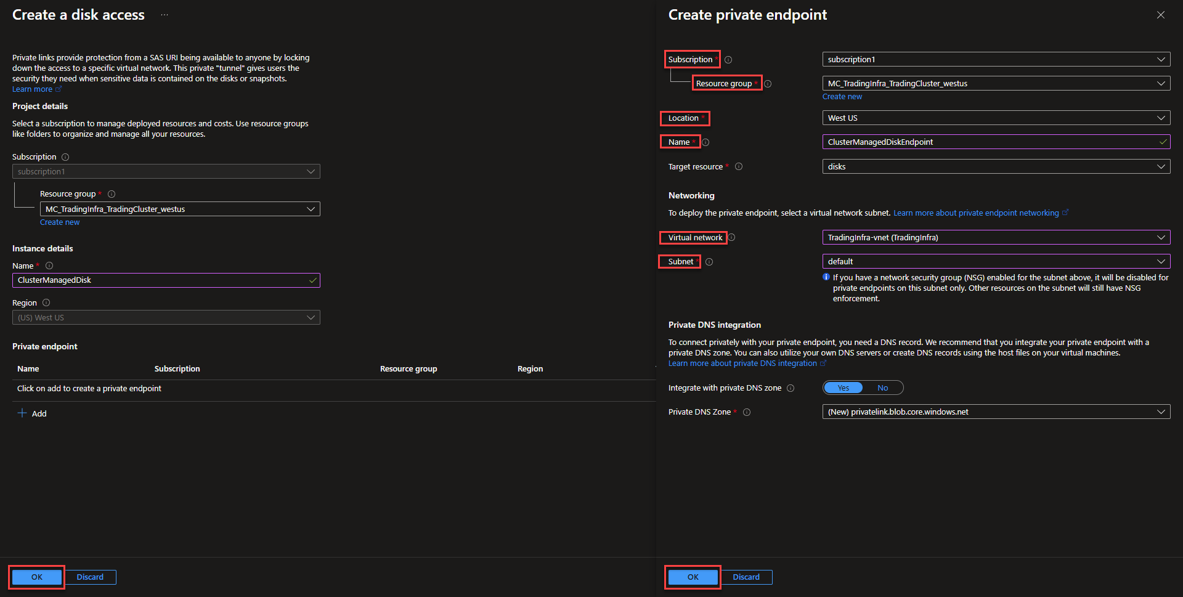Screen dimensions: 1183x597
Task: Click Discard in the disk access pane
Action: [90, 577]
